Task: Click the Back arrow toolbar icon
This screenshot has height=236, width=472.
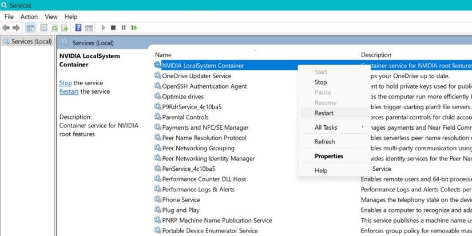Action: [6, 27]
